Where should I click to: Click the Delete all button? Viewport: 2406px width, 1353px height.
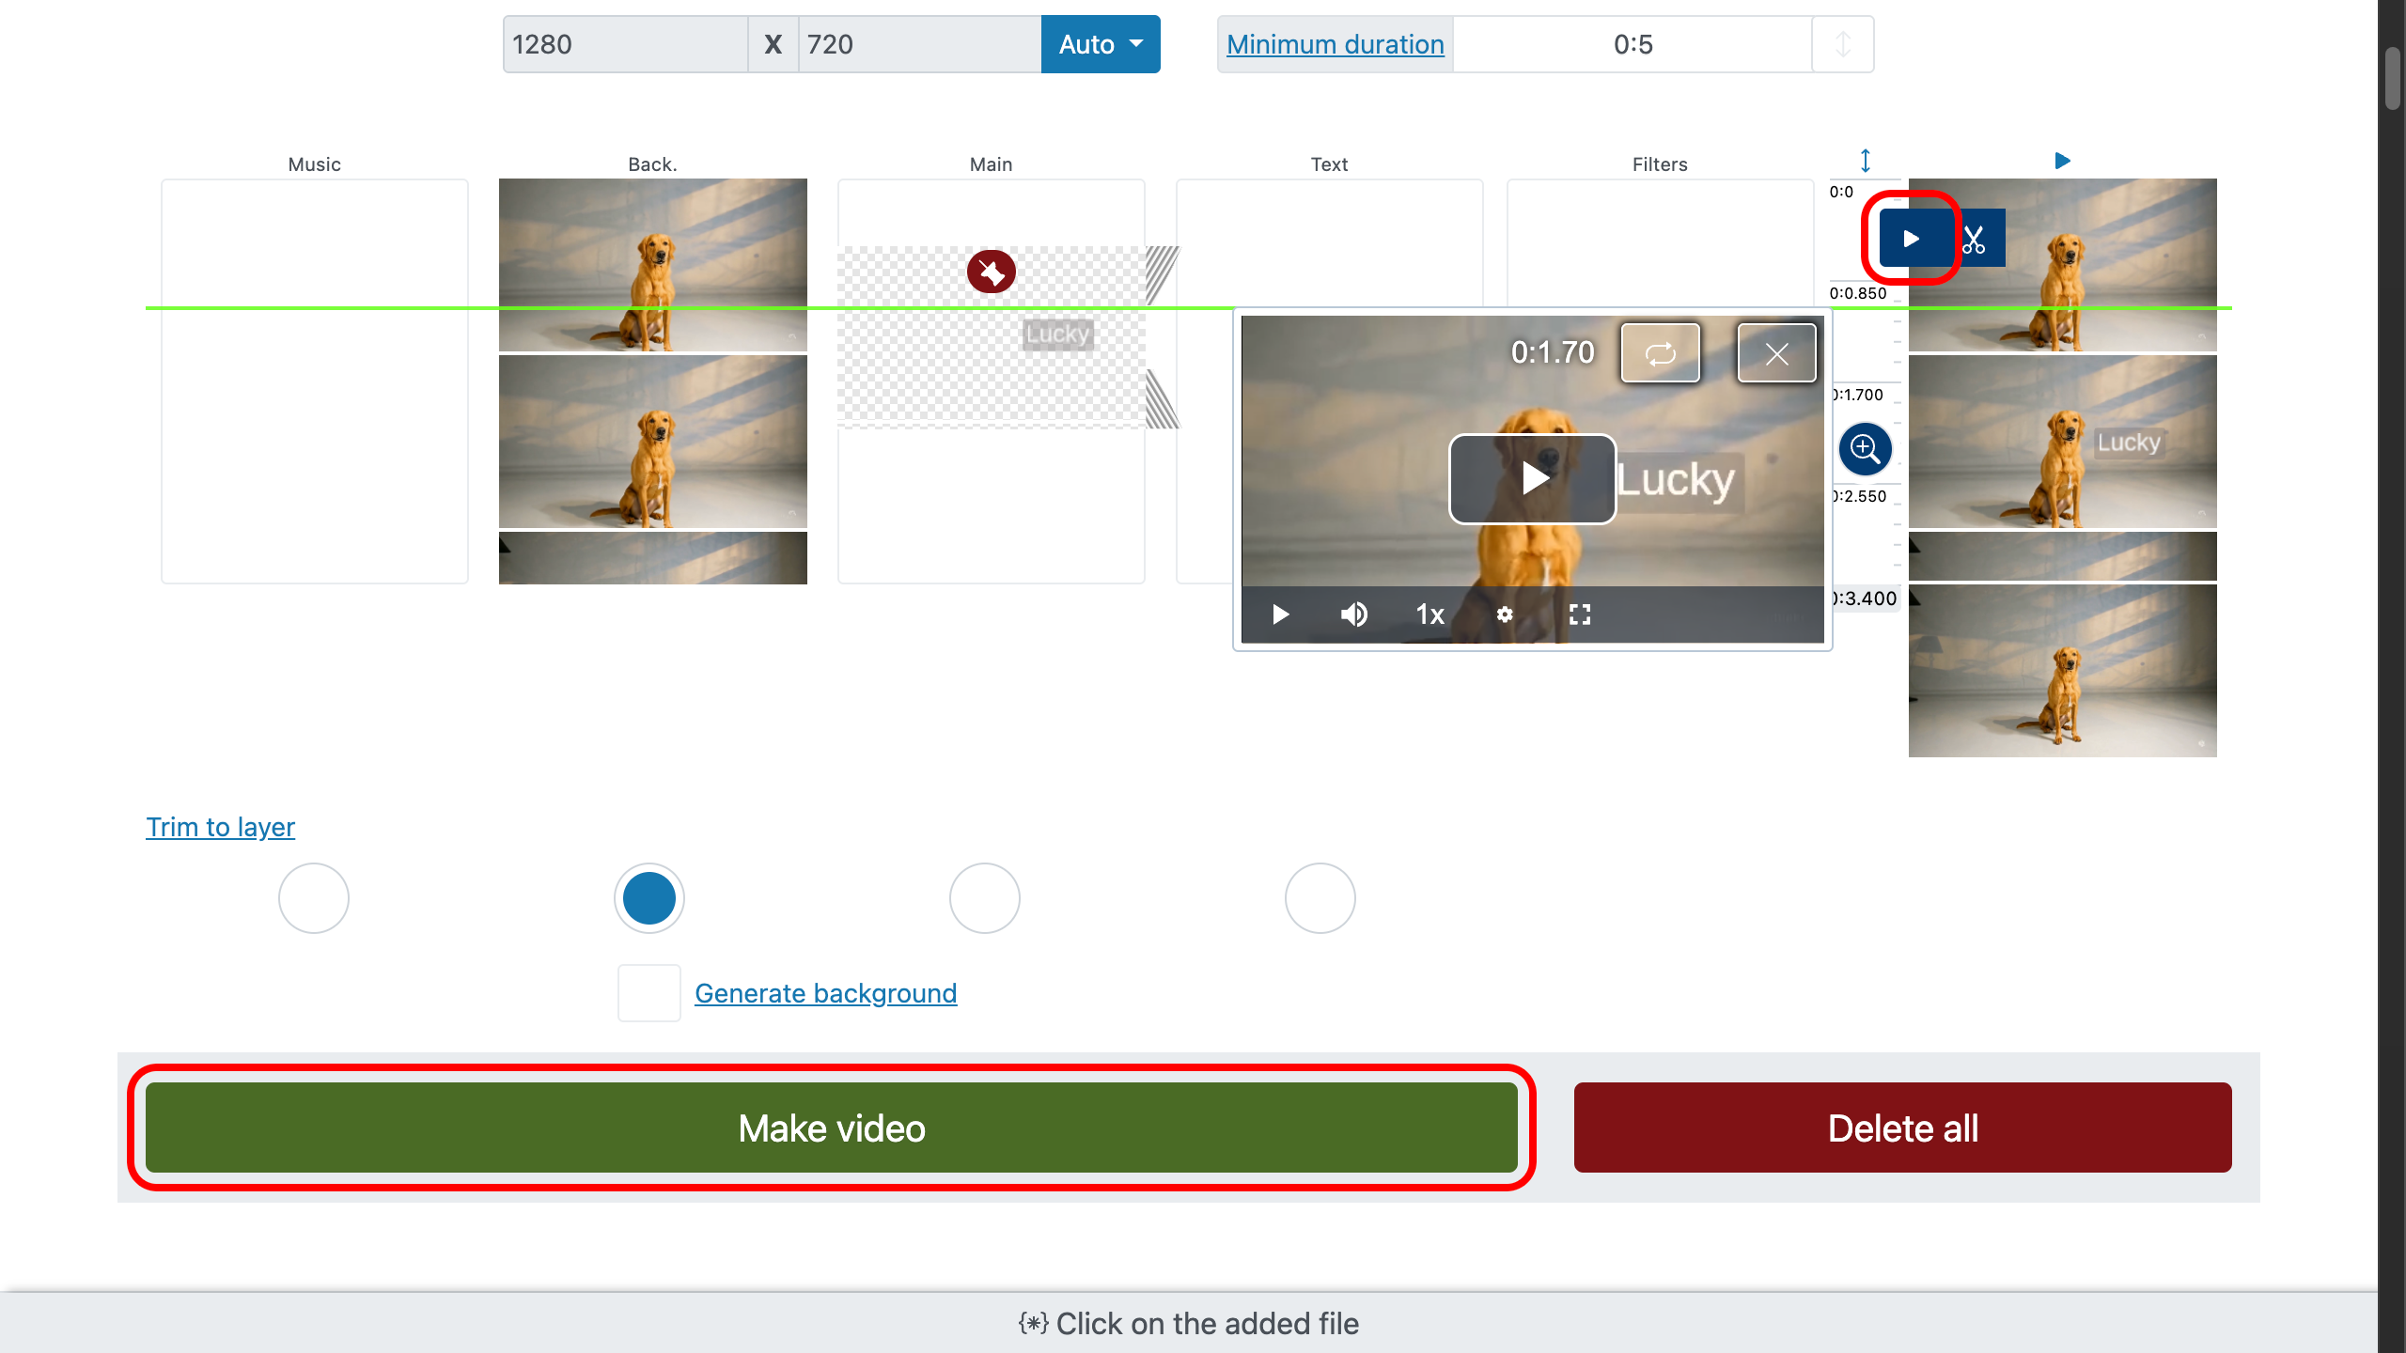(1902, 1127)
